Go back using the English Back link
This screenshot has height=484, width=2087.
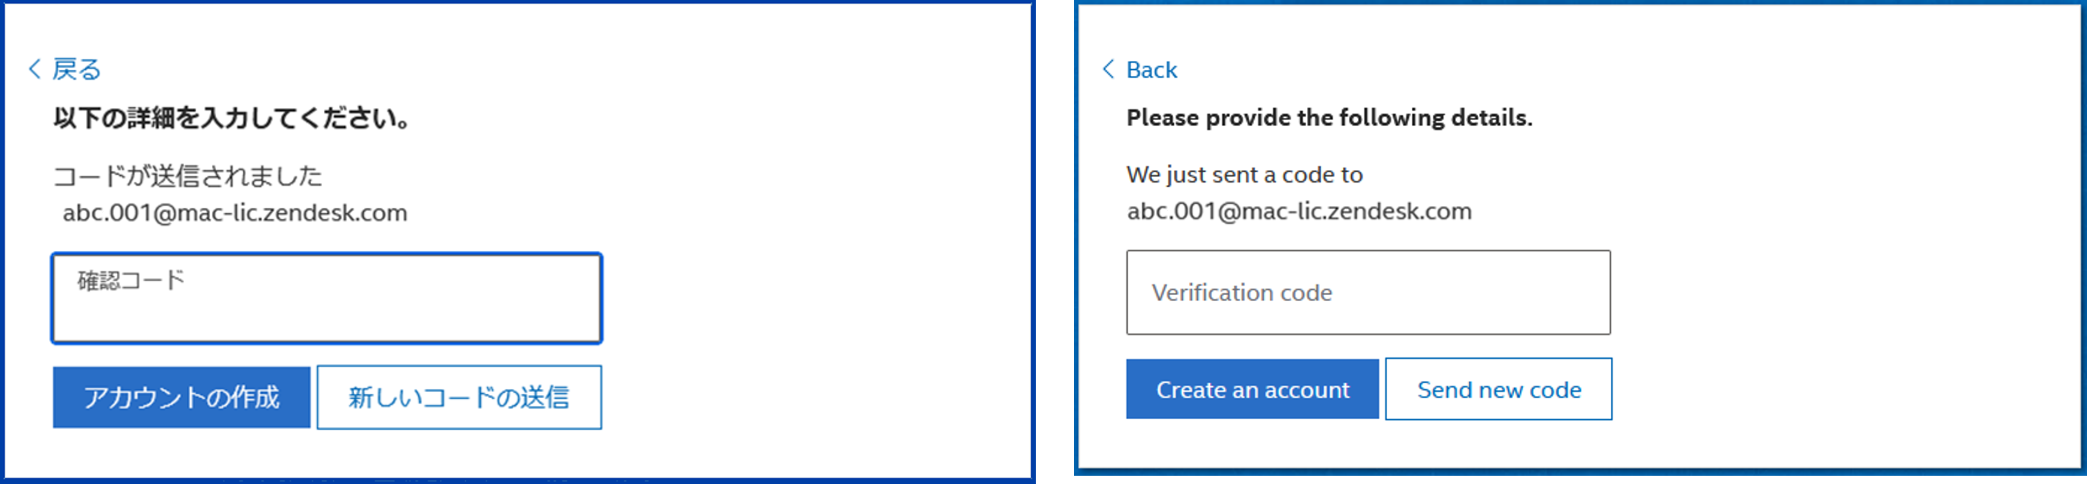[x=1151, y=70]
